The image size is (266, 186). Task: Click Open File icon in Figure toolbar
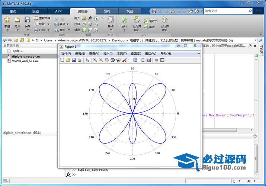coord(68,60)
